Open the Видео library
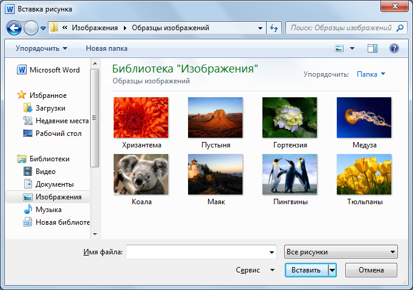 coord(39,172)
